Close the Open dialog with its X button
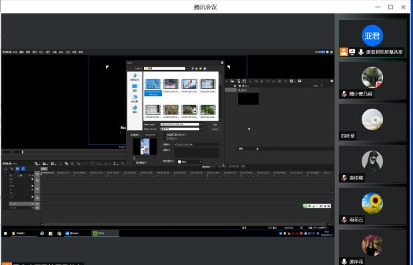 [222, 63]
